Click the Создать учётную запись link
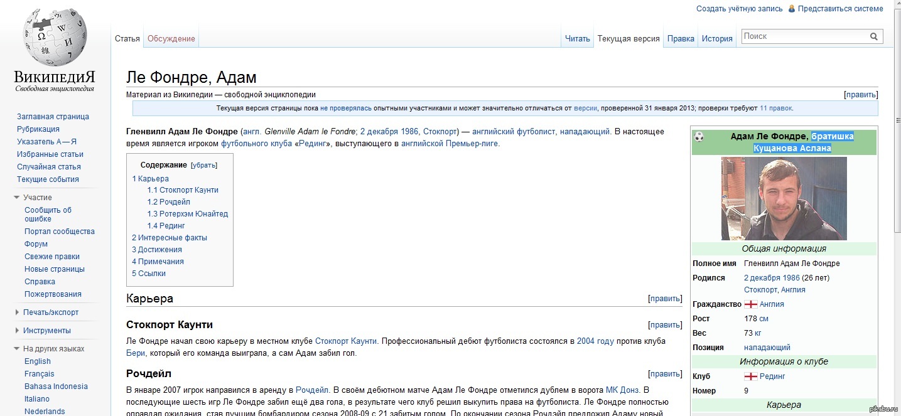Screen dimensions: 901x416 tap(739, 9)
